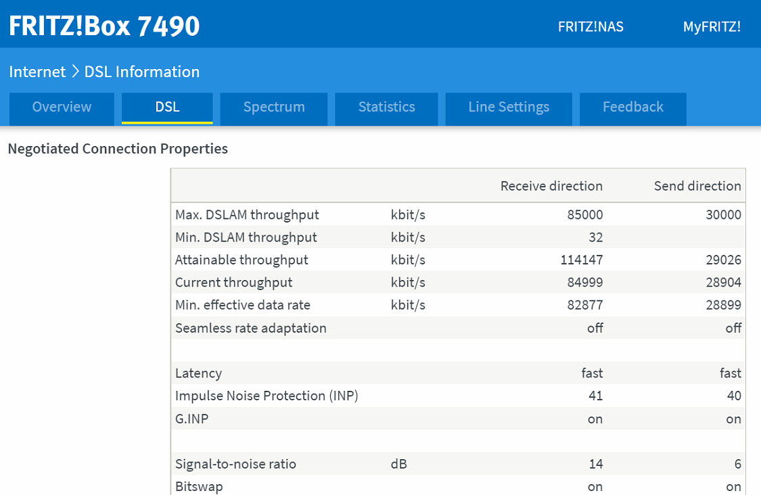Click the FRITZ!Box 7490 logo title
This screenshot has width=761, height=495.
tap(104, 26)
